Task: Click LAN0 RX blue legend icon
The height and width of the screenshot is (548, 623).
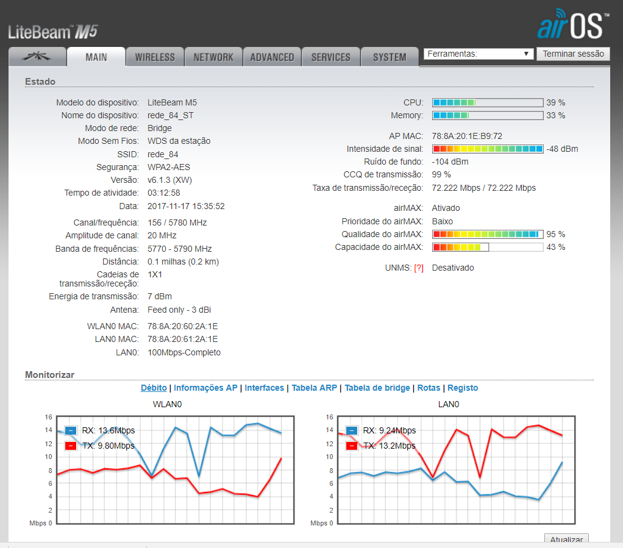Action: 352,430
